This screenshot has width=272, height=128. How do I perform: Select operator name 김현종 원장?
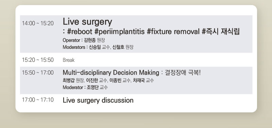pos(95,40)
